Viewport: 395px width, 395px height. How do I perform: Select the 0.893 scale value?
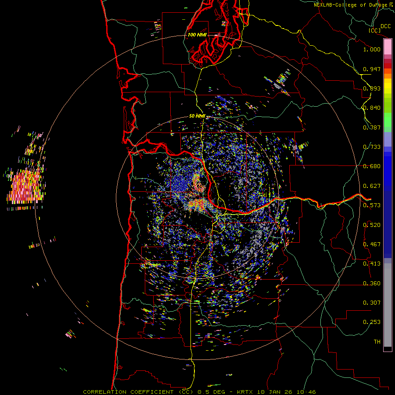[372, 88]
